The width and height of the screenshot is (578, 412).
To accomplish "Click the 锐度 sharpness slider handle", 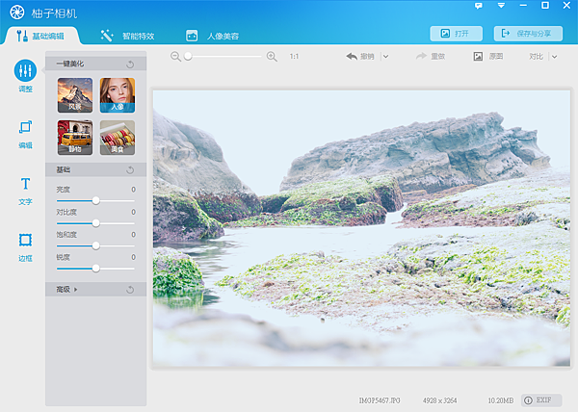I will 95,268.
